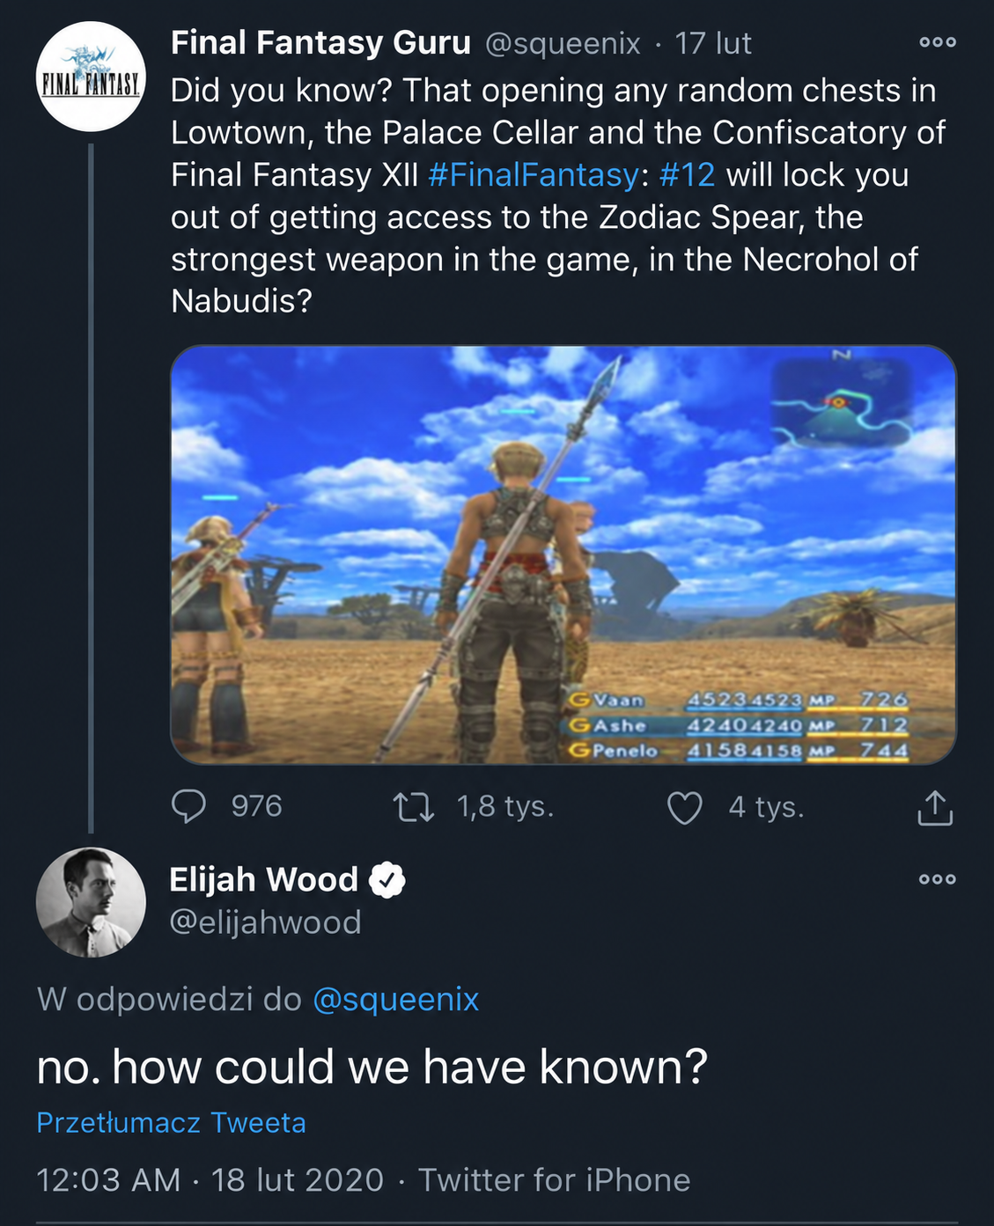994x1226 pixels.
Task: Open the @elijahwood handle
Action: tap(265, 922)
